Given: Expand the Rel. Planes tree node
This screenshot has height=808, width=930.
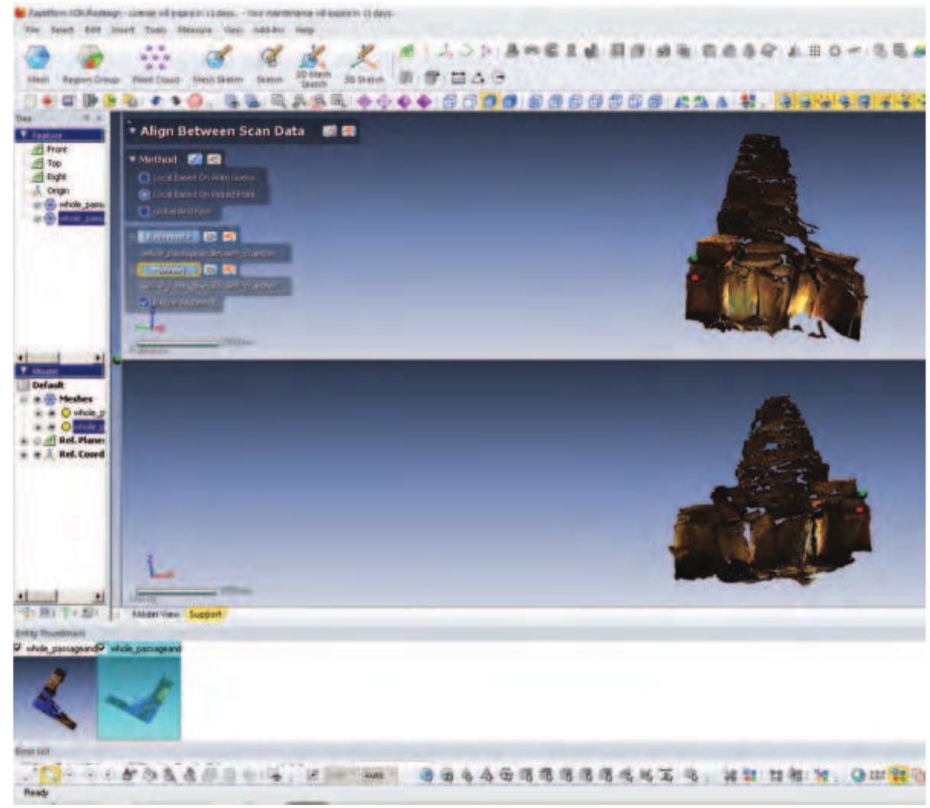Looking at the screenshot, I should [24, 441].
